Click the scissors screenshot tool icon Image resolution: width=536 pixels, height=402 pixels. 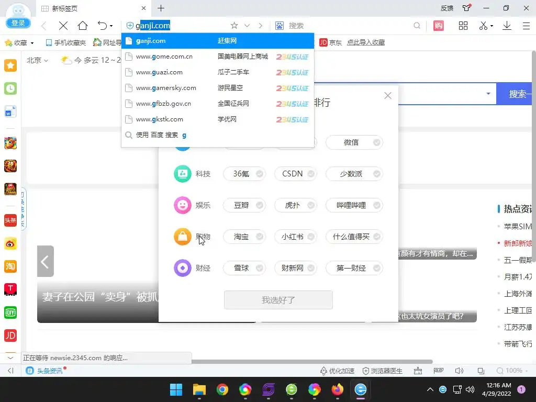coord(483,26)
